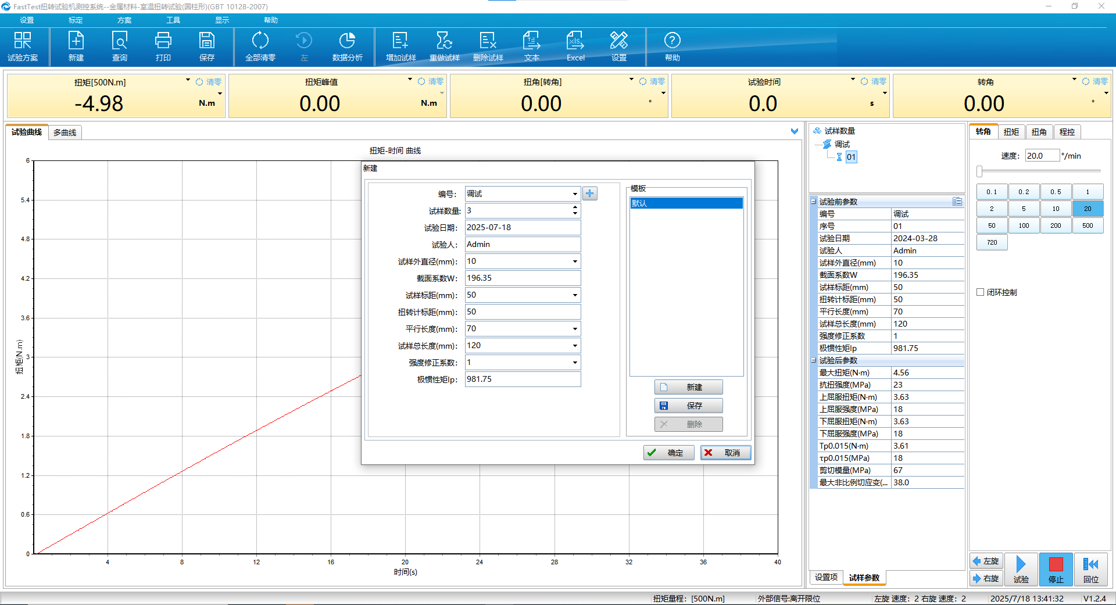Open the 试样总长度 dropdown list
1116x605 pixels.
(575, 346)
